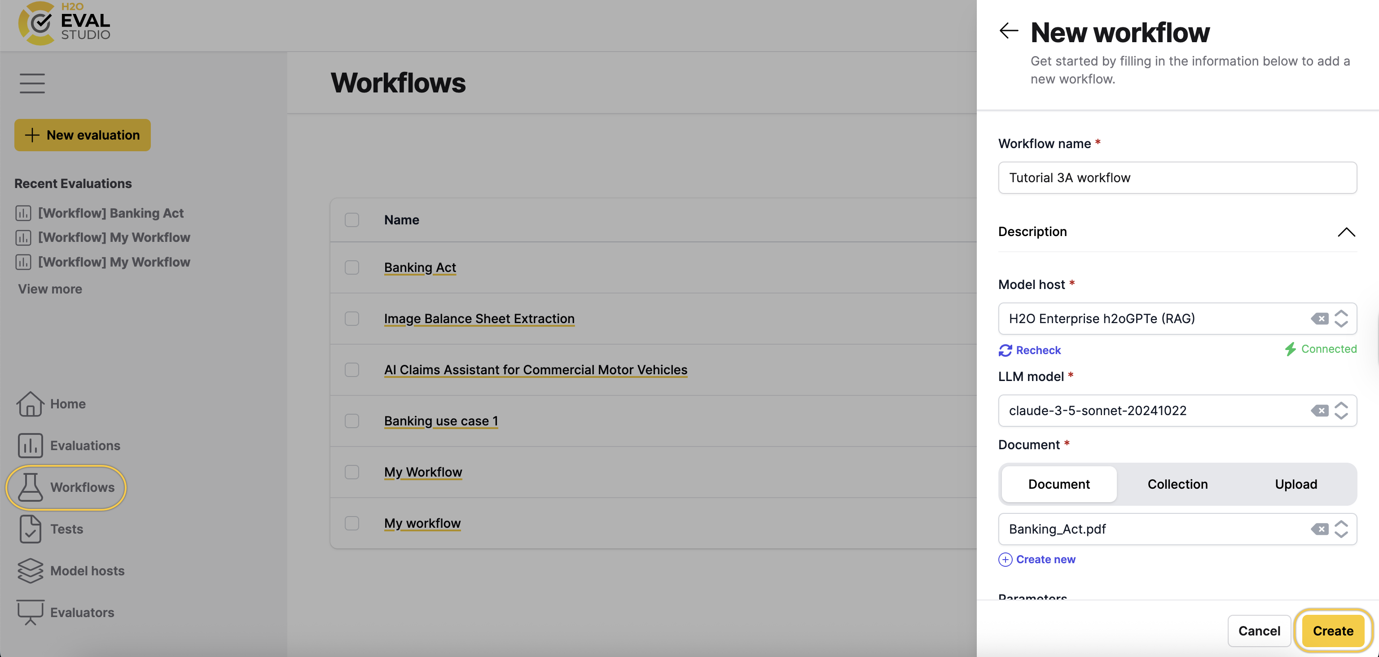The image size is (1379, 657).
Task: Collapse the Description section
Action: coord(1346,232)
